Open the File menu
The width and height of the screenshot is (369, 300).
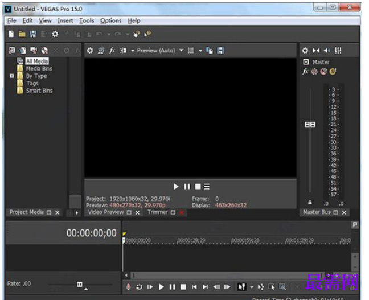click(x=12, y=20)
